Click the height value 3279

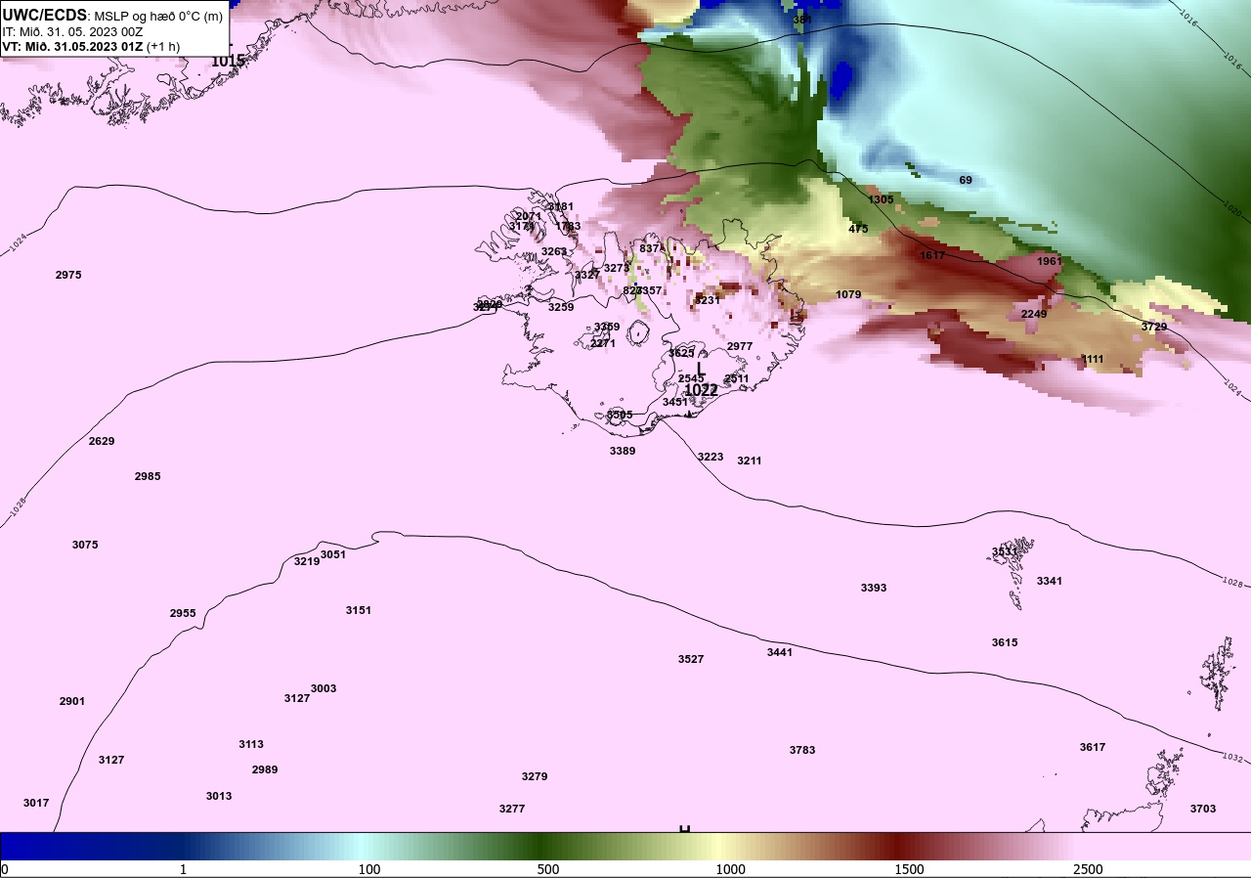coord(535,776)
